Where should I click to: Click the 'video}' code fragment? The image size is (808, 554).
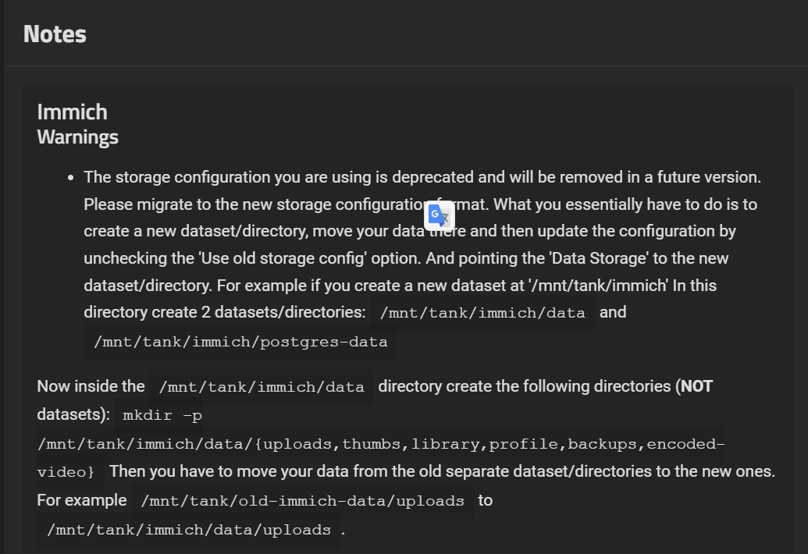click(x=66, y=472)
